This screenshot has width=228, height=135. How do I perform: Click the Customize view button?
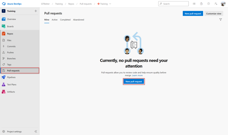click(214, 13)
